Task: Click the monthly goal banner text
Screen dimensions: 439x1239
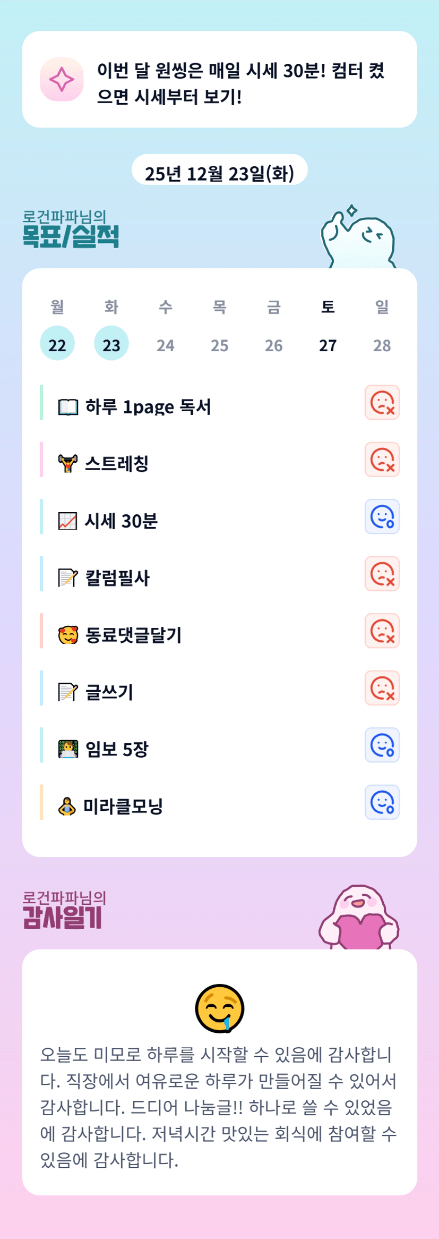Action: tap(240, 83)
